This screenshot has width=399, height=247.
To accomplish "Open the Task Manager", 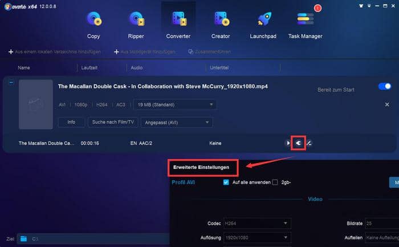I will (x=305, y=25).
